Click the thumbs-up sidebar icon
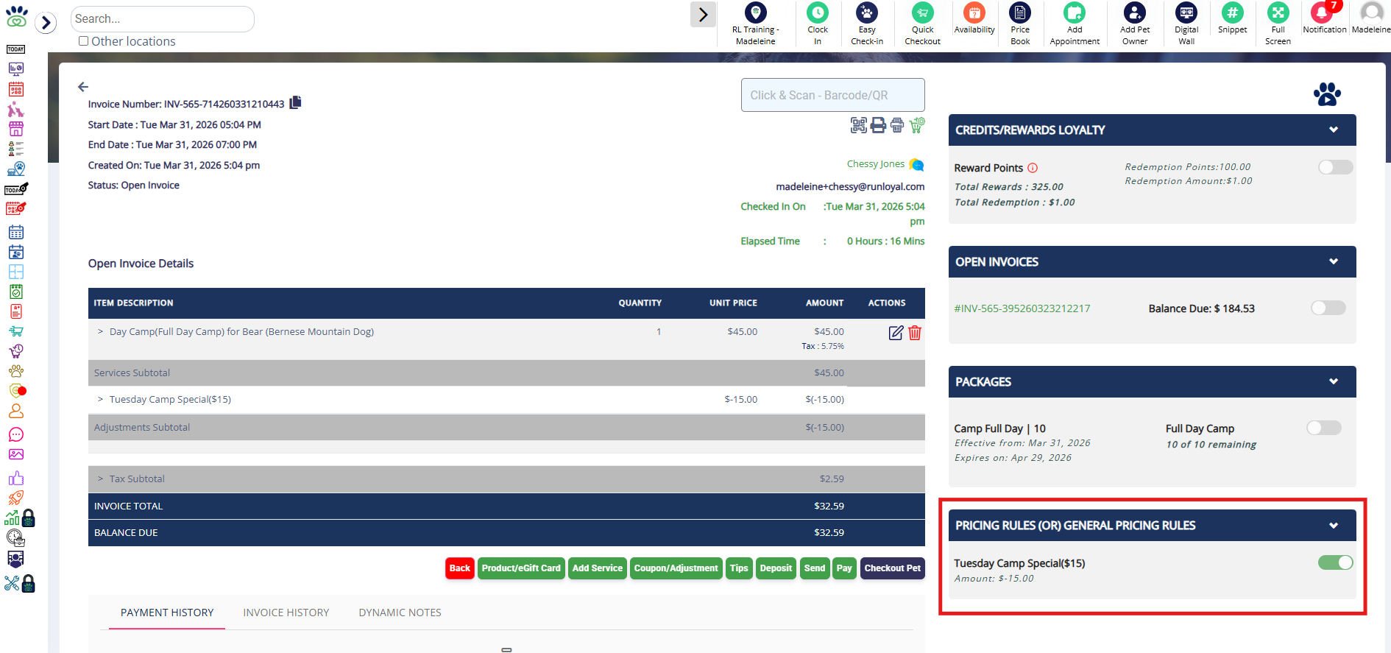Screen dimensions: 1391x653 point(15,479)
